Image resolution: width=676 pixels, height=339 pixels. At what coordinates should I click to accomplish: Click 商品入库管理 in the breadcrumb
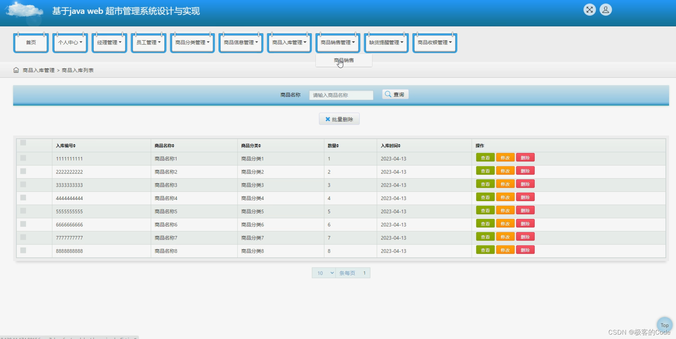tap(38, 70)
